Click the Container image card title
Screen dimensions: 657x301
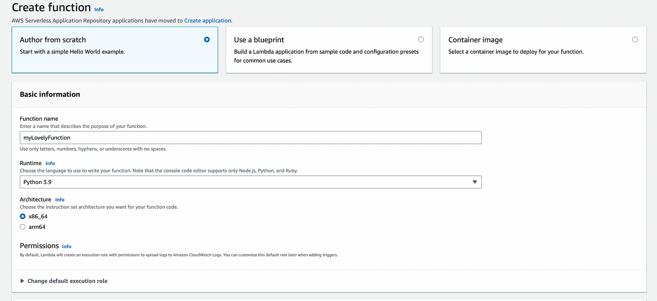click(x=476, y=40)
